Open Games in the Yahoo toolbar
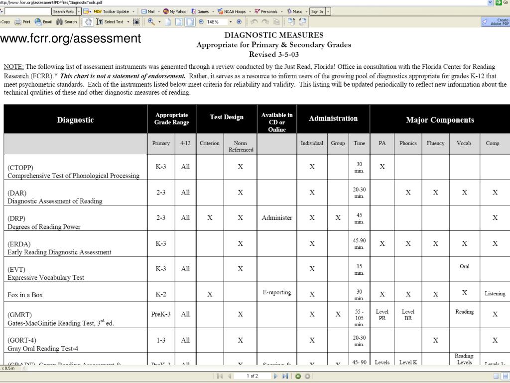 [x=200, y=11]
